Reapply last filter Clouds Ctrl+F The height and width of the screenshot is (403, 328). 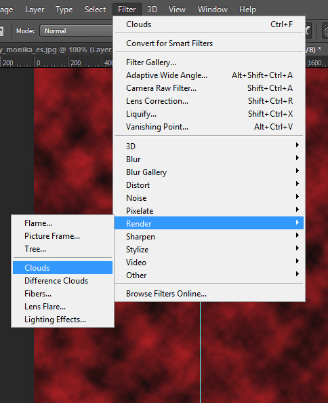[209, 24]
